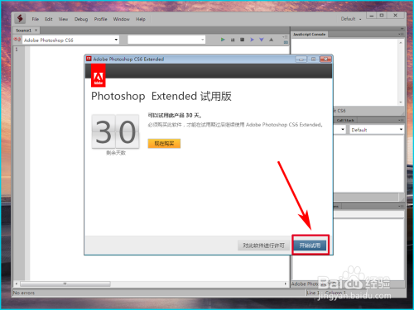Expand the empty engine dropdown in toolbar
The width and height of the screenshot is (414, 310).
pos(166,40)
